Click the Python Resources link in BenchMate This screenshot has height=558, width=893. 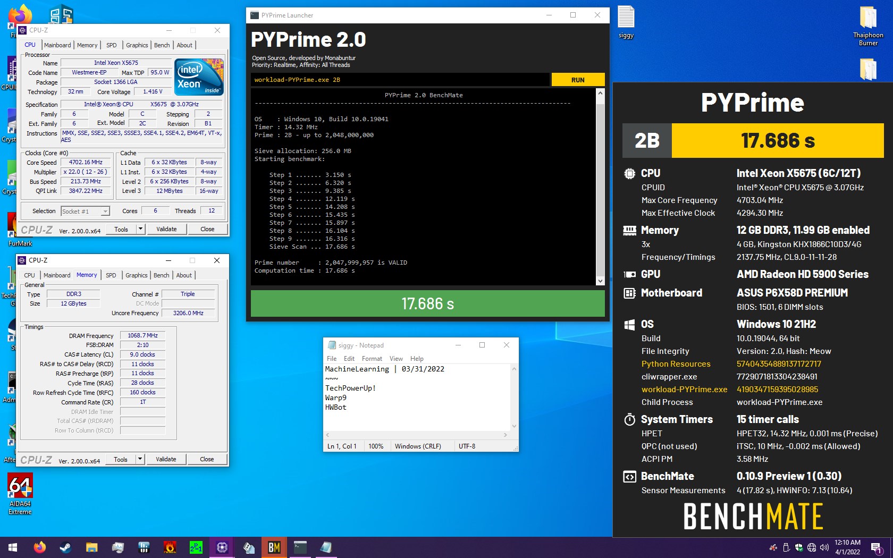coord(676,364)
